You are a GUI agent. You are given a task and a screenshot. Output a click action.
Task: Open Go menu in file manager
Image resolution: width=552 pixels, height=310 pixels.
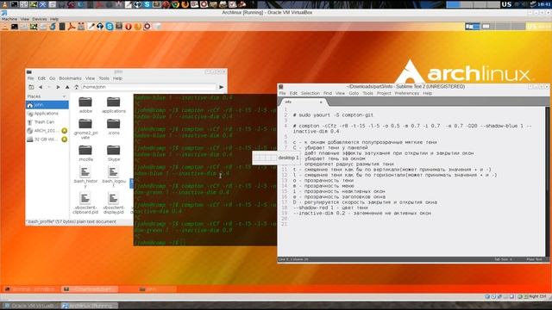coord(52,78)
